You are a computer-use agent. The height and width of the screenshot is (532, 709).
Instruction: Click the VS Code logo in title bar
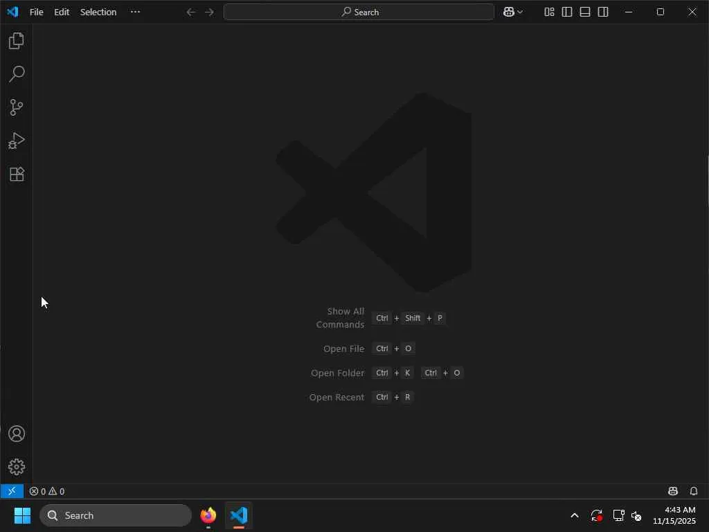coord(12,12)
